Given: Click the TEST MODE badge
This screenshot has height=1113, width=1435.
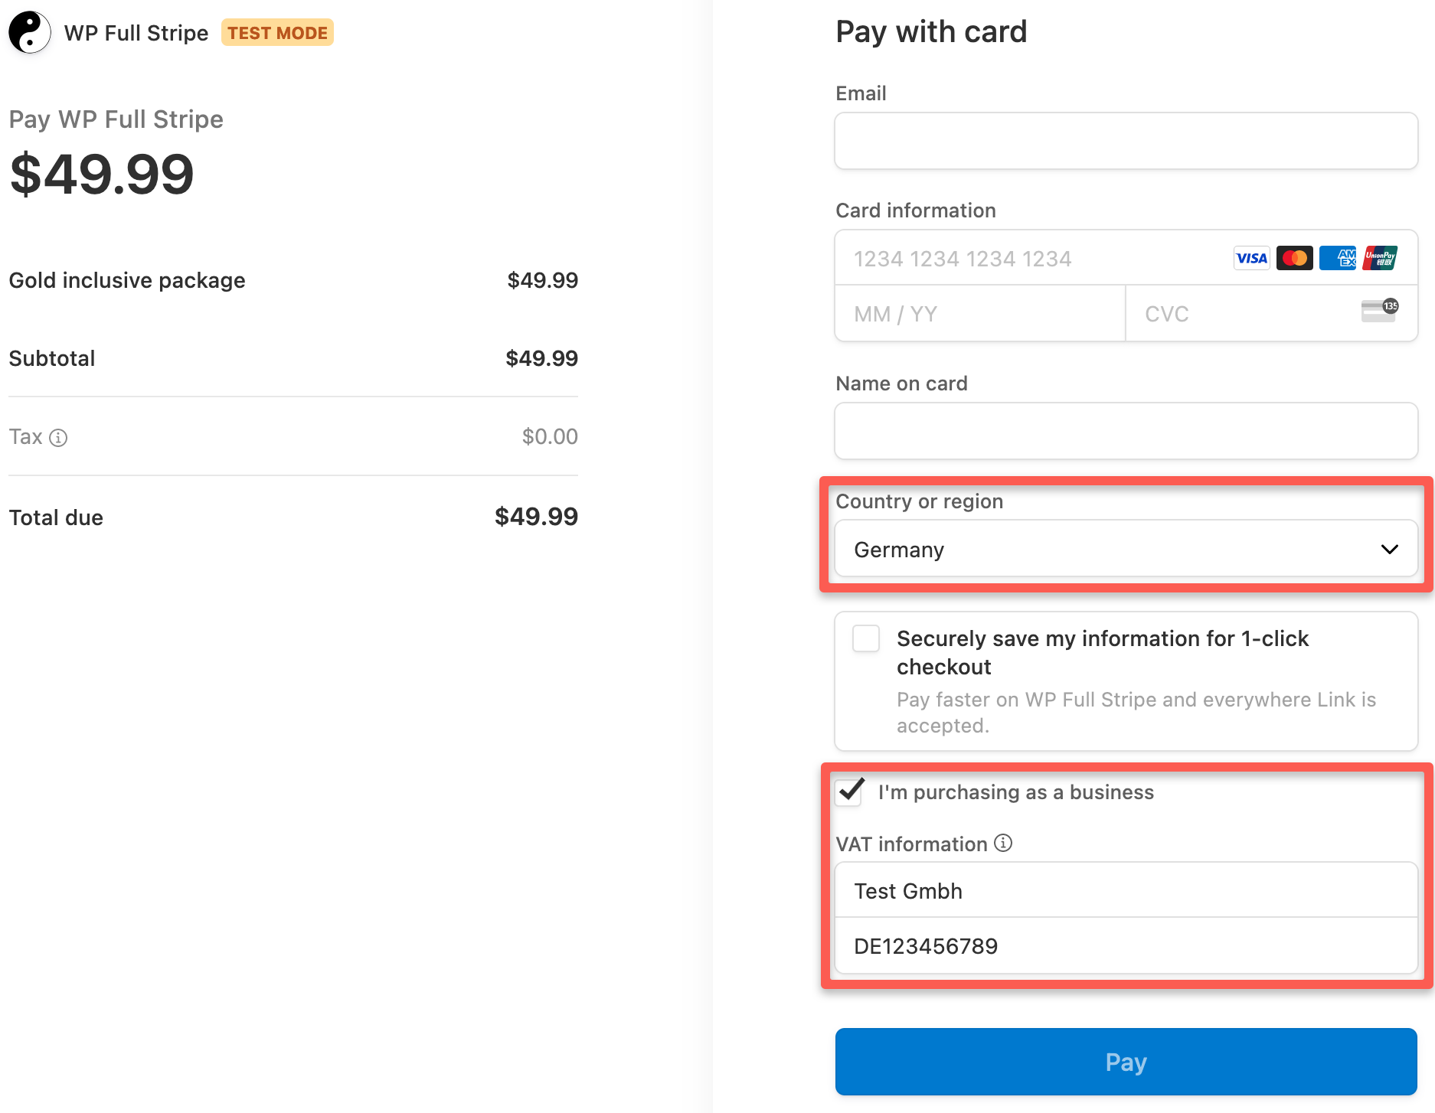Looking at the screenshot, I should 277,32.
